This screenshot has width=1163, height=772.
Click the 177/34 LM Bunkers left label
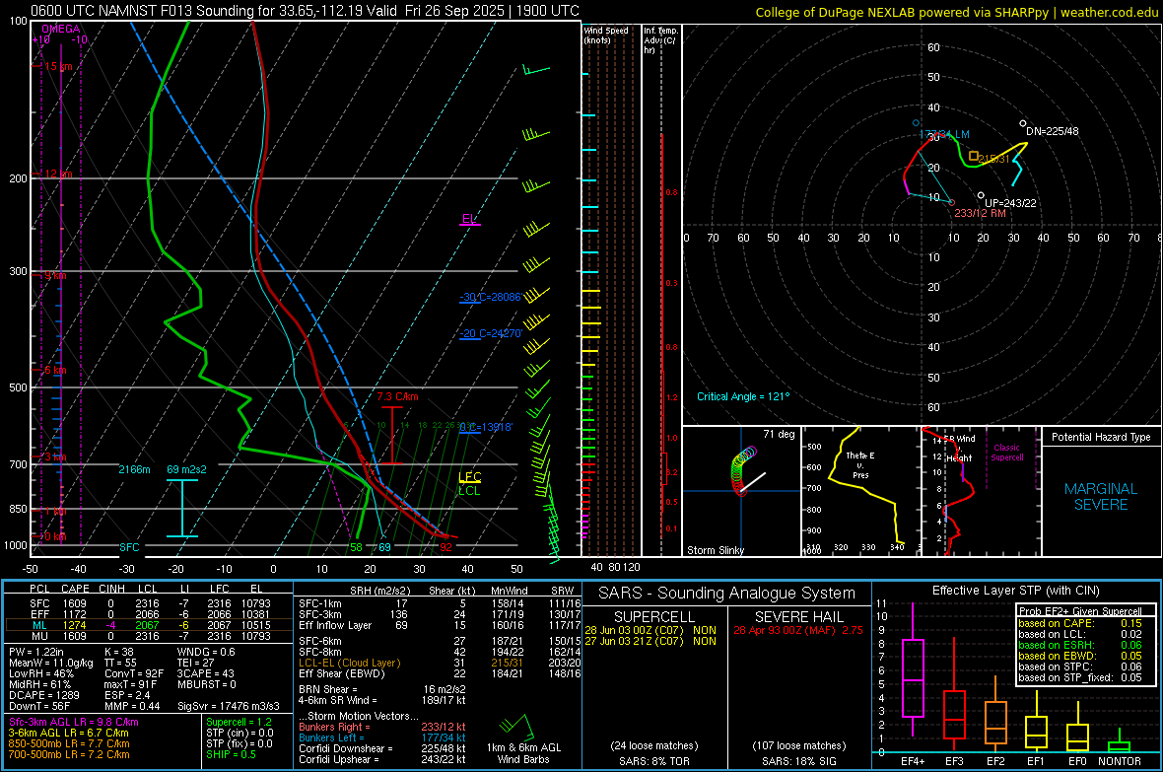[944, 134]
